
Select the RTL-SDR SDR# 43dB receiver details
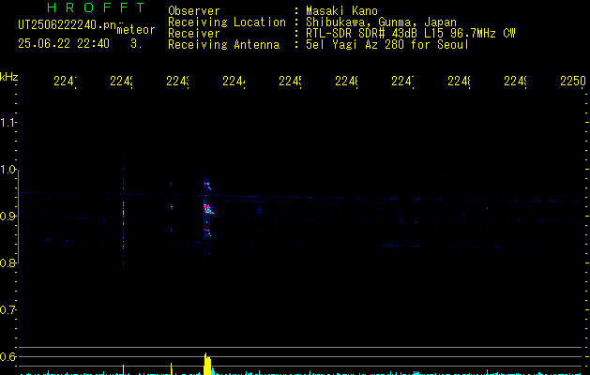[411, 34]
